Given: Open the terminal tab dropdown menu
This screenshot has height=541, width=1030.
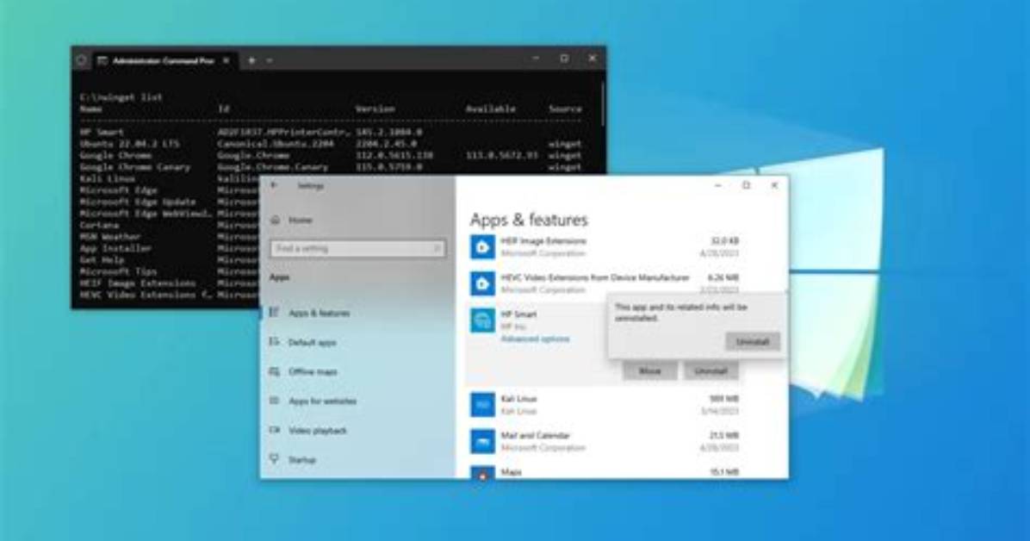Looking at the screenshot, I should [x=270, y=60].
